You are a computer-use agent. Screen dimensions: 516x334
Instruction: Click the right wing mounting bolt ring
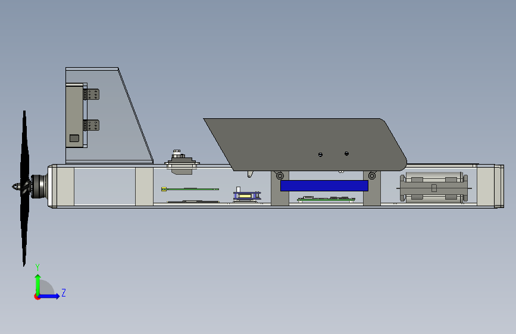pyautogui.click(x=372, y=176)
